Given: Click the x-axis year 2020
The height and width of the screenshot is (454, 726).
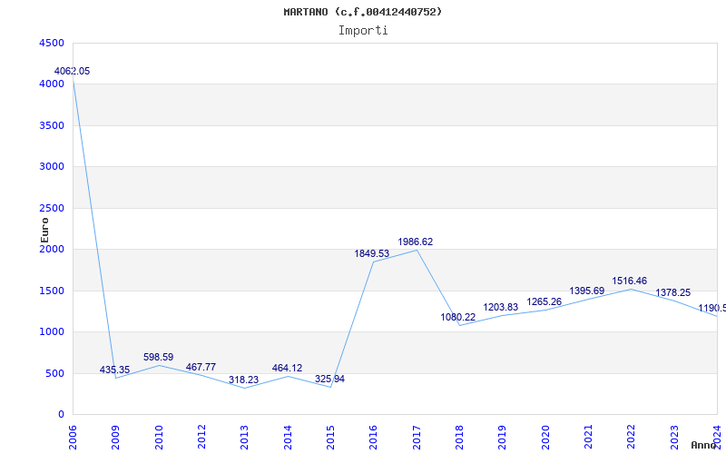Looking at the screenshot, I should tap(545, 438).
